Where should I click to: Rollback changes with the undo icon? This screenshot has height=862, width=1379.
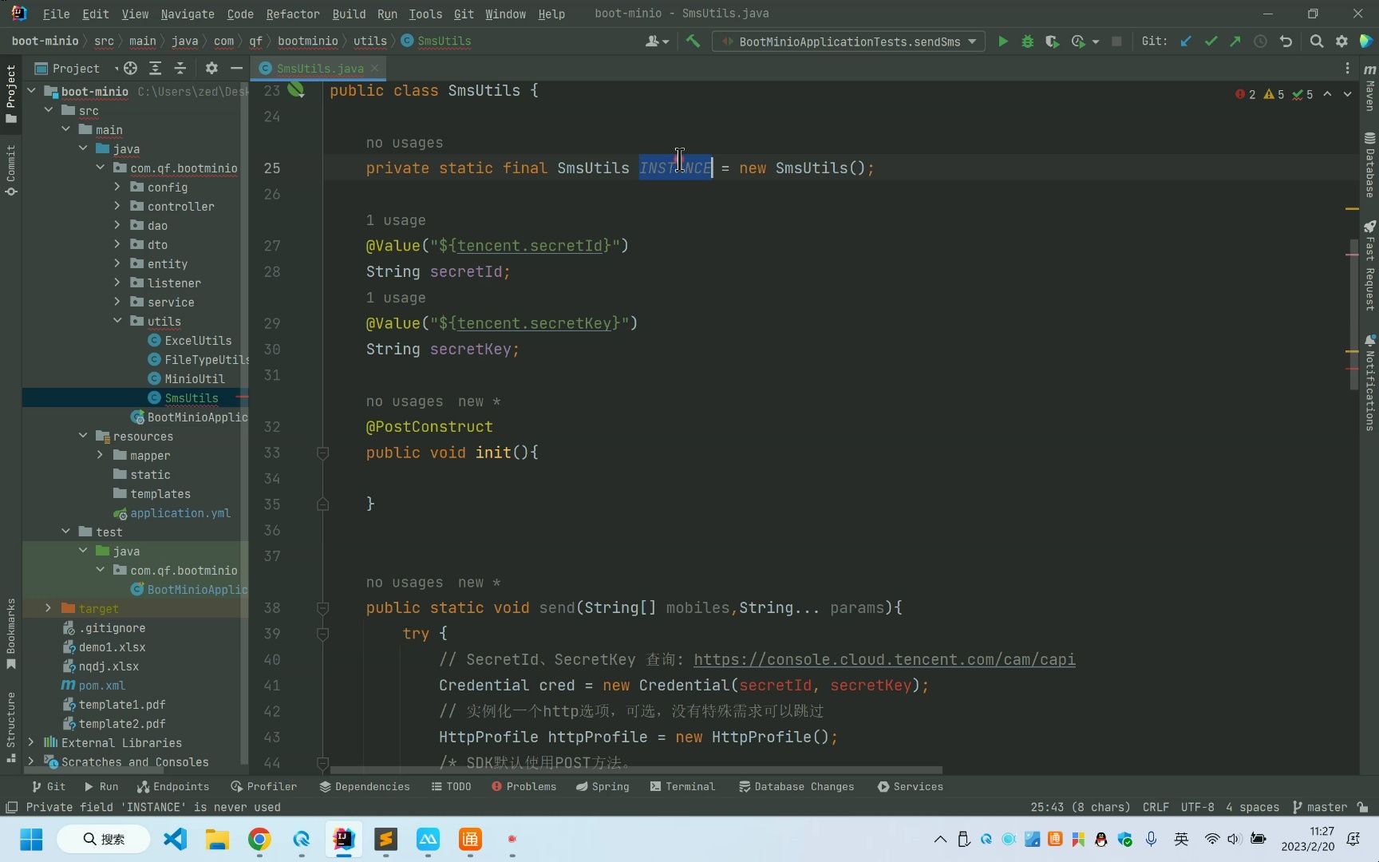point(1286,42)
